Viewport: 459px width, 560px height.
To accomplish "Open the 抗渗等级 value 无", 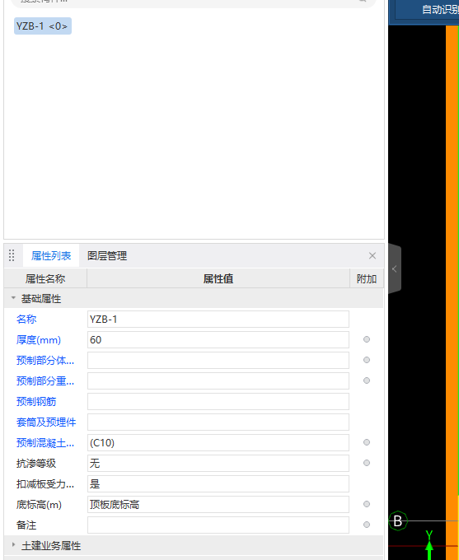I will tap(218, 463).
